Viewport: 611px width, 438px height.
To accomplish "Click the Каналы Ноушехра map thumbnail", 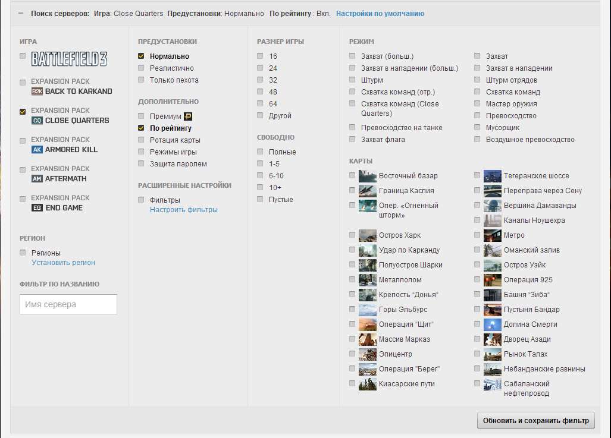I will tap(492, 220).
